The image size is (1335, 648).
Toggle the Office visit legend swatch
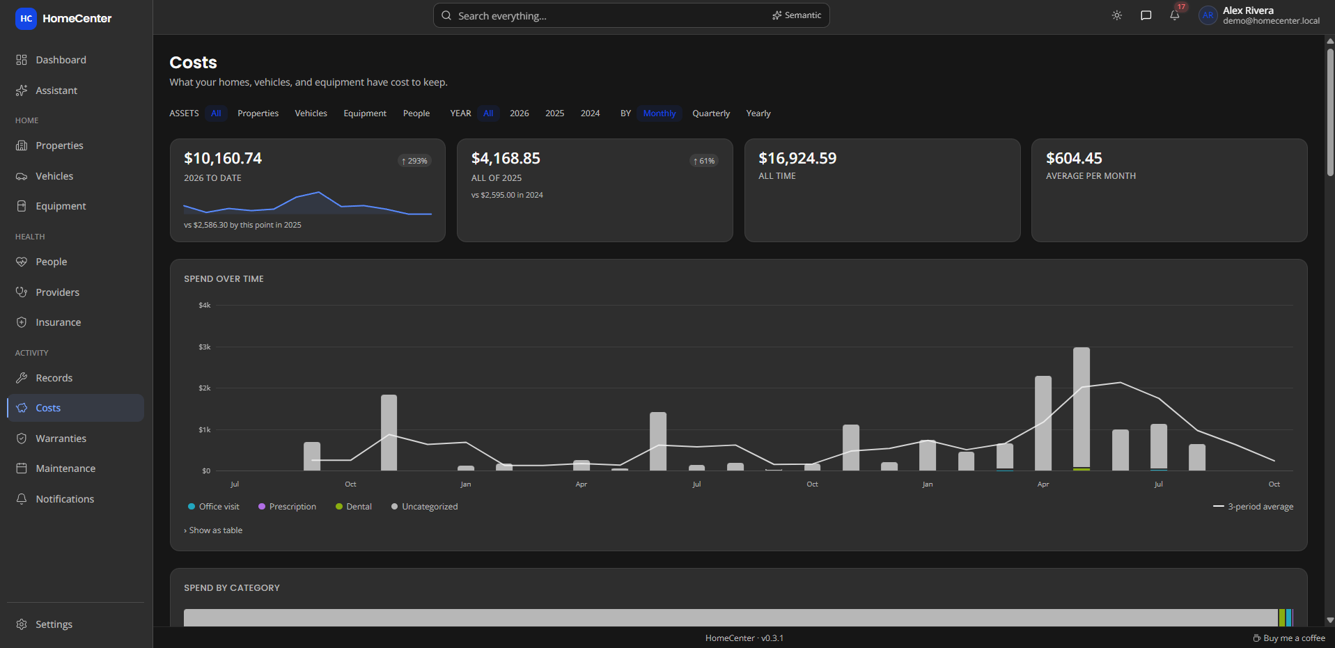pos(192,507)
